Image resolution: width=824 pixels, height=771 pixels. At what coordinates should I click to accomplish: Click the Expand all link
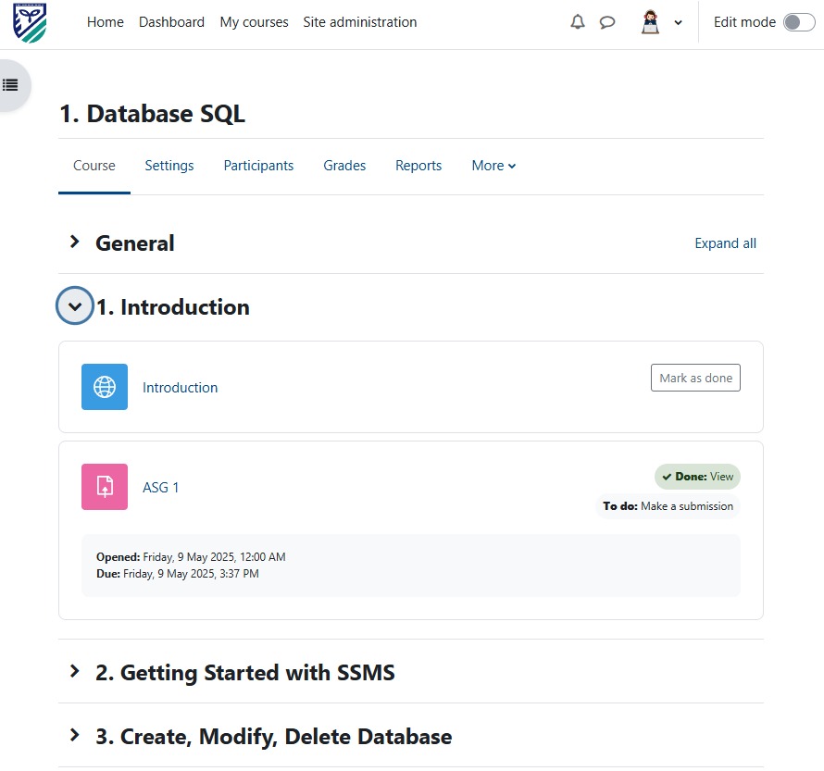pos(725,242)
